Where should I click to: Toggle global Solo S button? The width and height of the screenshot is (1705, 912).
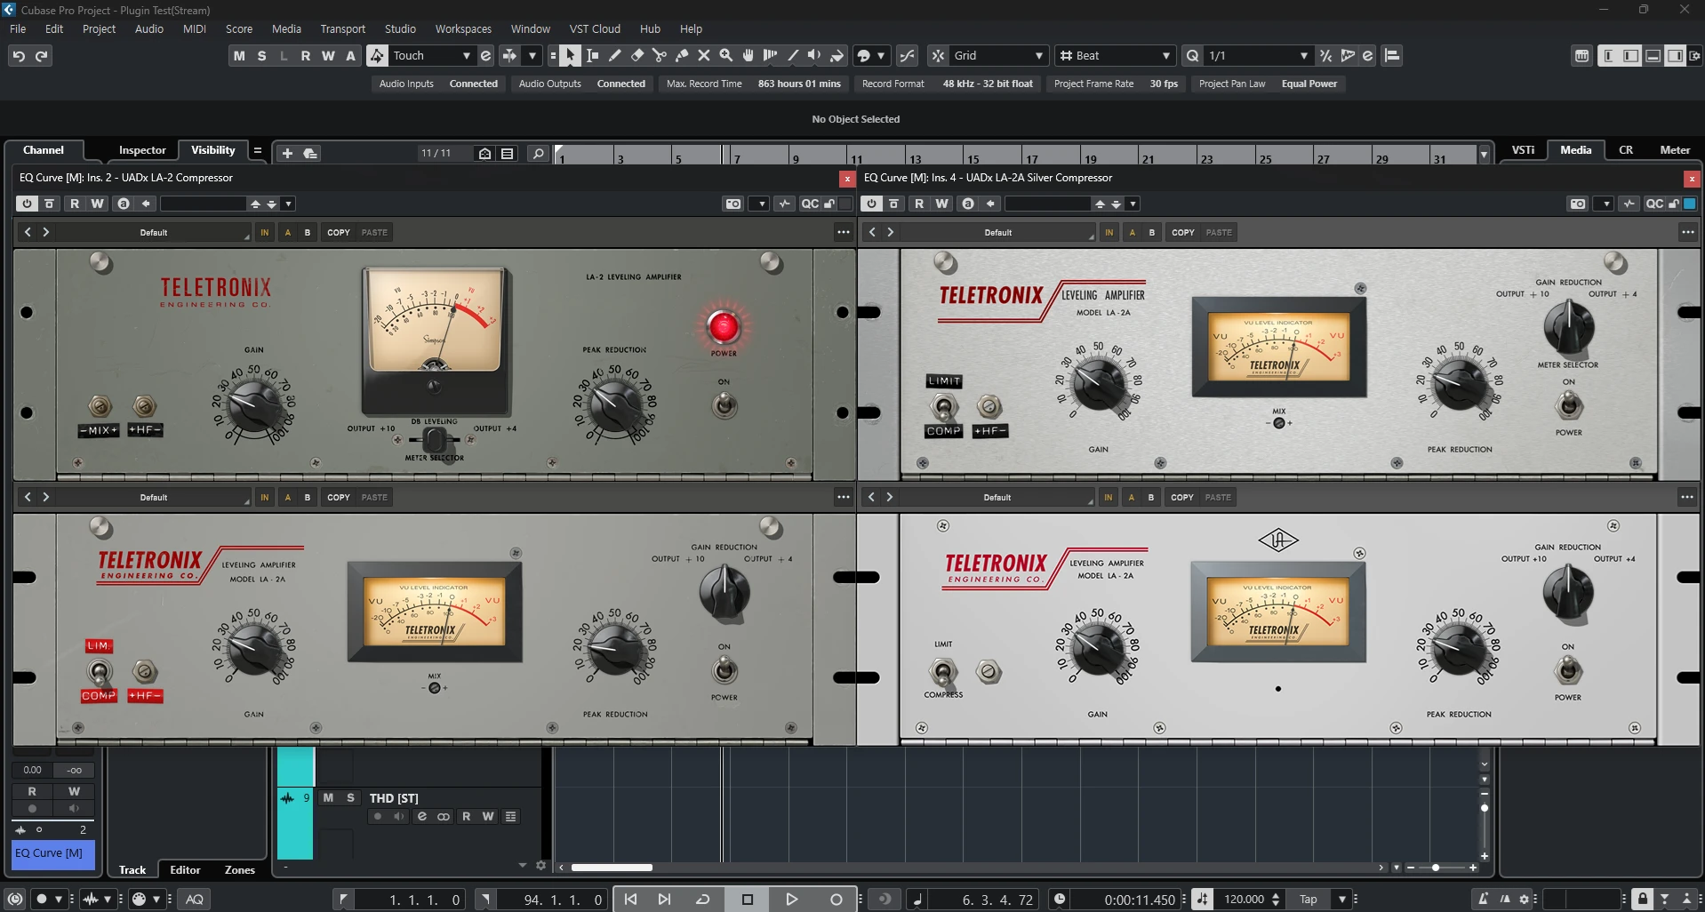click(261, 55)
